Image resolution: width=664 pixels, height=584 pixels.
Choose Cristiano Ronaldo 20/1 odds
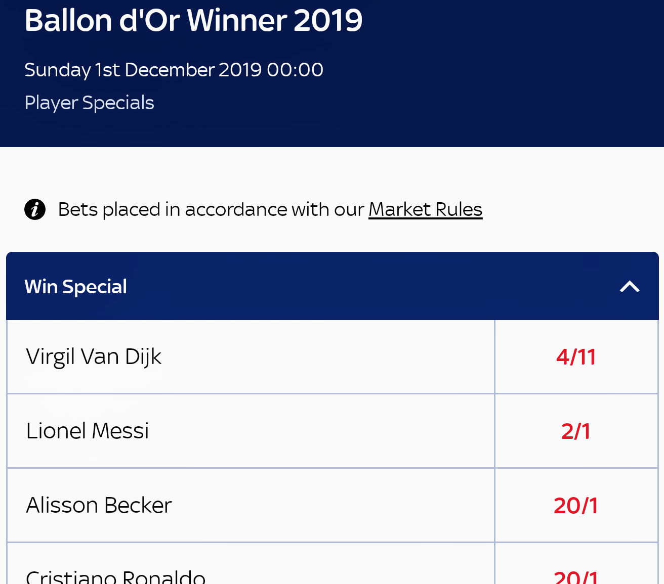point(576,575)
